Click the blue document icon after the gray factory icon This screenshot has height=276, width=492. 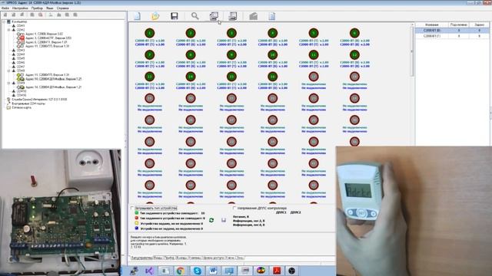coord(271,16)
